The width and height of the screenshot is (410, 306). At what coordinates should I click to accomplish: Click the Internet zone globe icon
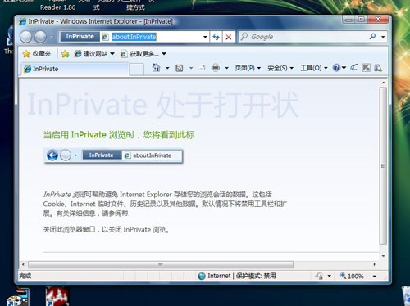(202, 276)
